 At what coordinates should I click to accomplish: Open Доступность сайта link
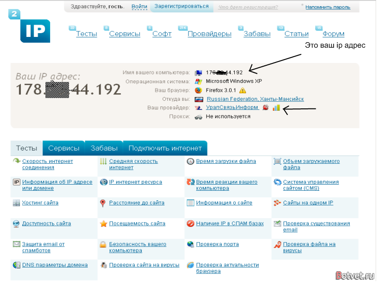[46, 223]
